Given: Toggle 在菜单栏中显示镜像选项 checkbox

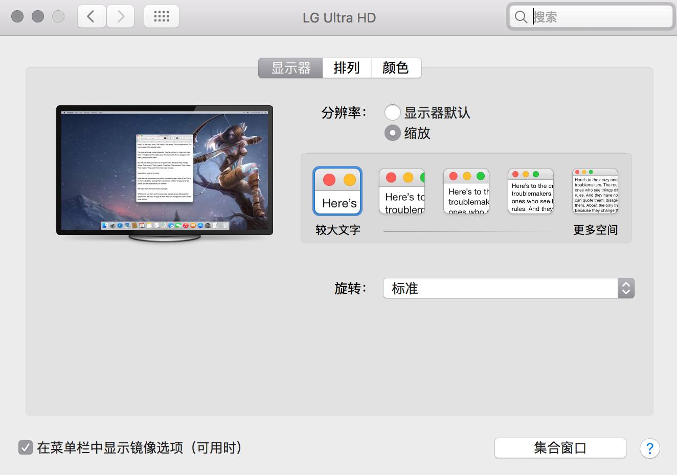Looking at the screenshot, I should pyautogui.click(x=25, y=448).
